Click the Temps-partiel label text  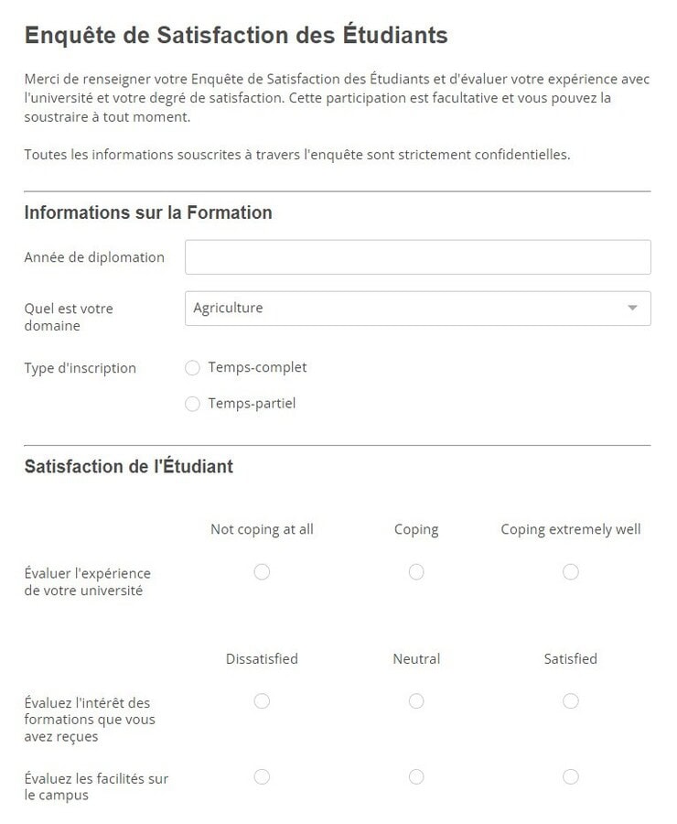(x=252, y=403)
